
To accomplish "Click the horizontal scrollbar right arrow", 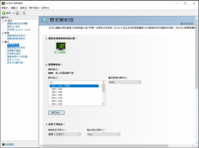I will tap(193, 146).
